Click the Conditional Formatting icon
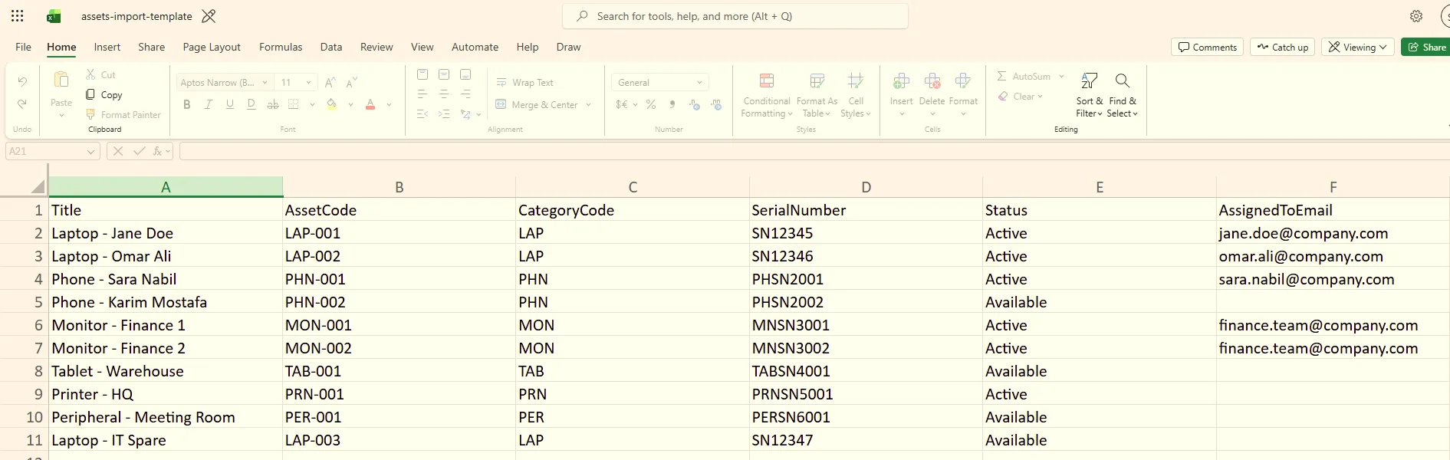Screen dimensions: 1450x460 (766, 80)
